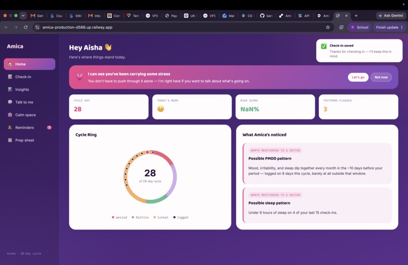Viewport: 408px width, 265px height.
Task: Click the 28 in the ring center
Action: click(150, 173)
